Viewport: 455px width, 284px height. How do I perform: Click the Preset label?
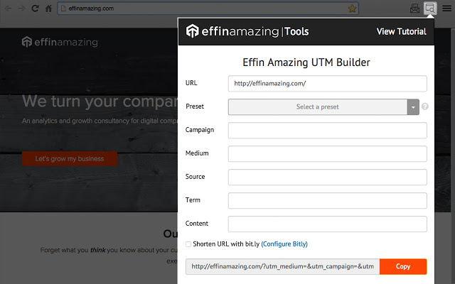tap(195, 106)
